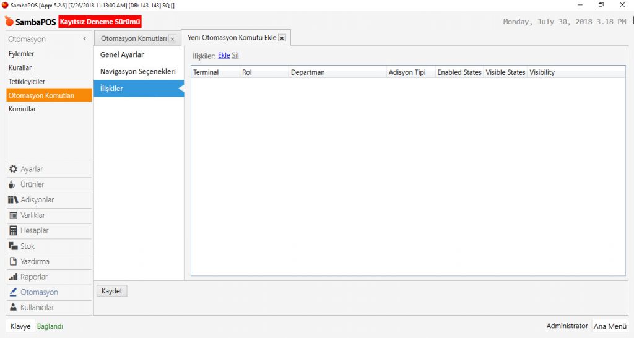Close the Yeni Otomasyon Komutu Ekle tab

point(282,38)
